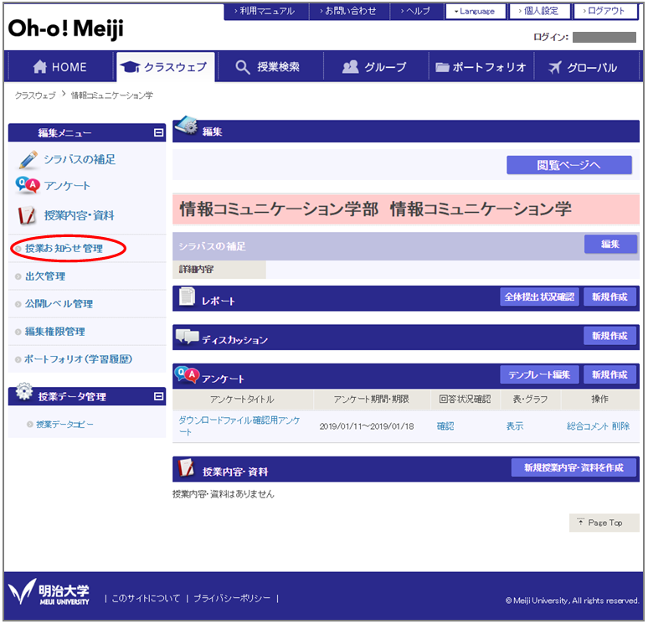
Task: Click the speech bubbles icon in the ディスカッション header
Action: click(x=187, y=337)
